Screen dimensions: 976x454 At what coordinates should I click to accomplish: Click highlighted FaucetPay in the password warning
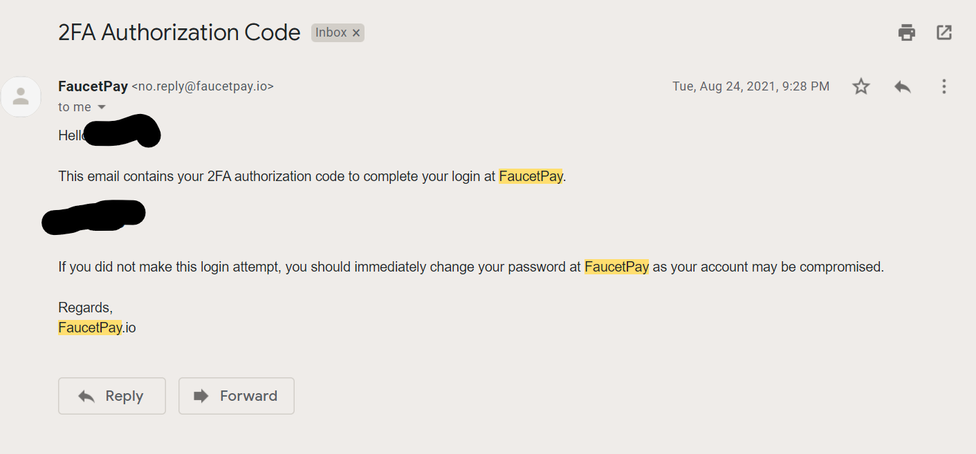click(616, 267)
